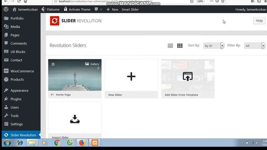Open Howdy, lamwebcoban account menu
This screenshot has width=267, height=150.
pyautogui.click(x=251, y=10)
